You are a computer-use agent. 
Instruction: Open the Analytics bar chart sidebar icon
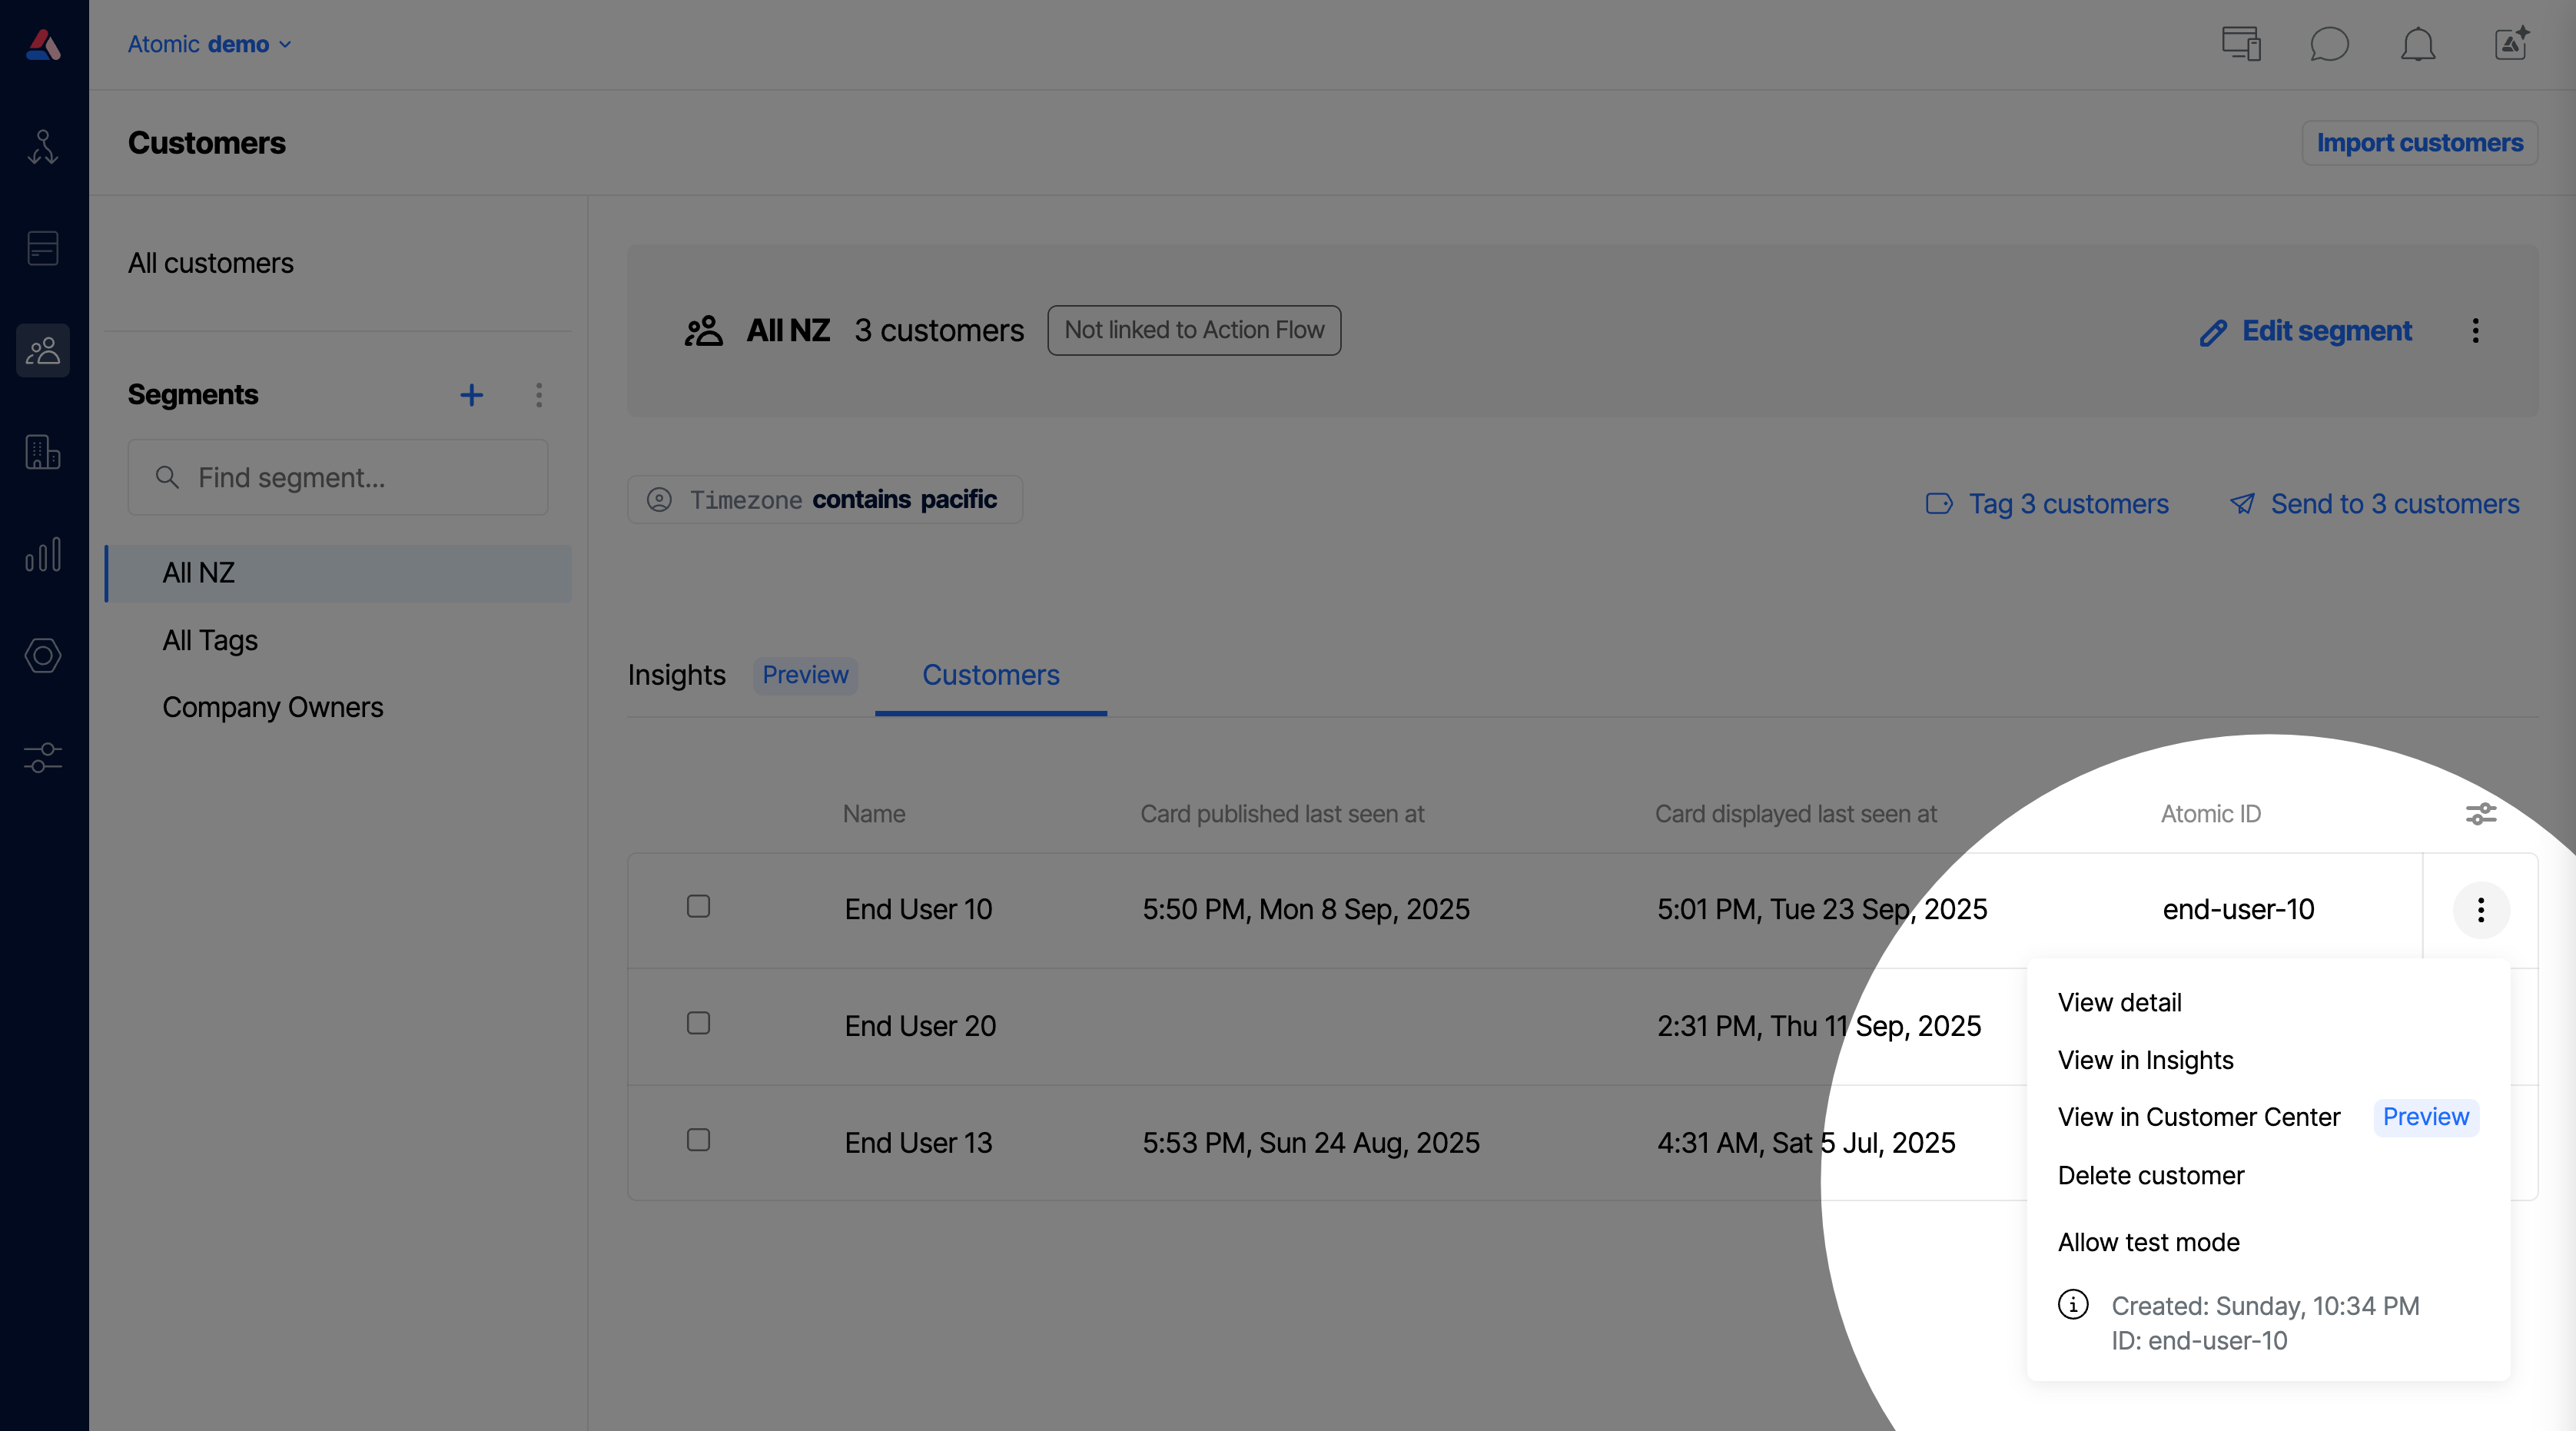pyautogui.click(x=43, y=556)
